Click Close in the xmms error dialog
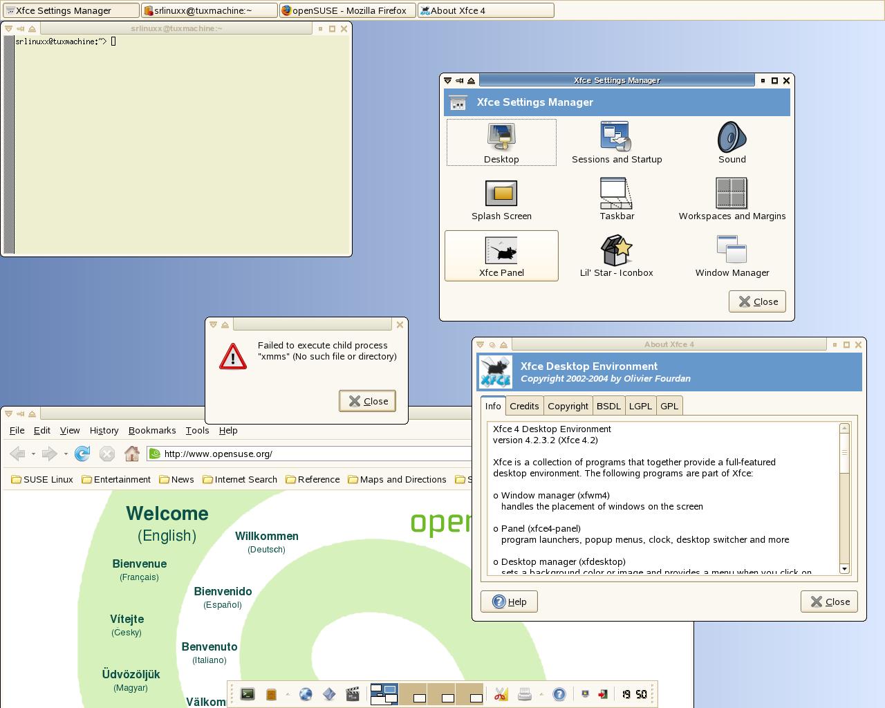 367,401
